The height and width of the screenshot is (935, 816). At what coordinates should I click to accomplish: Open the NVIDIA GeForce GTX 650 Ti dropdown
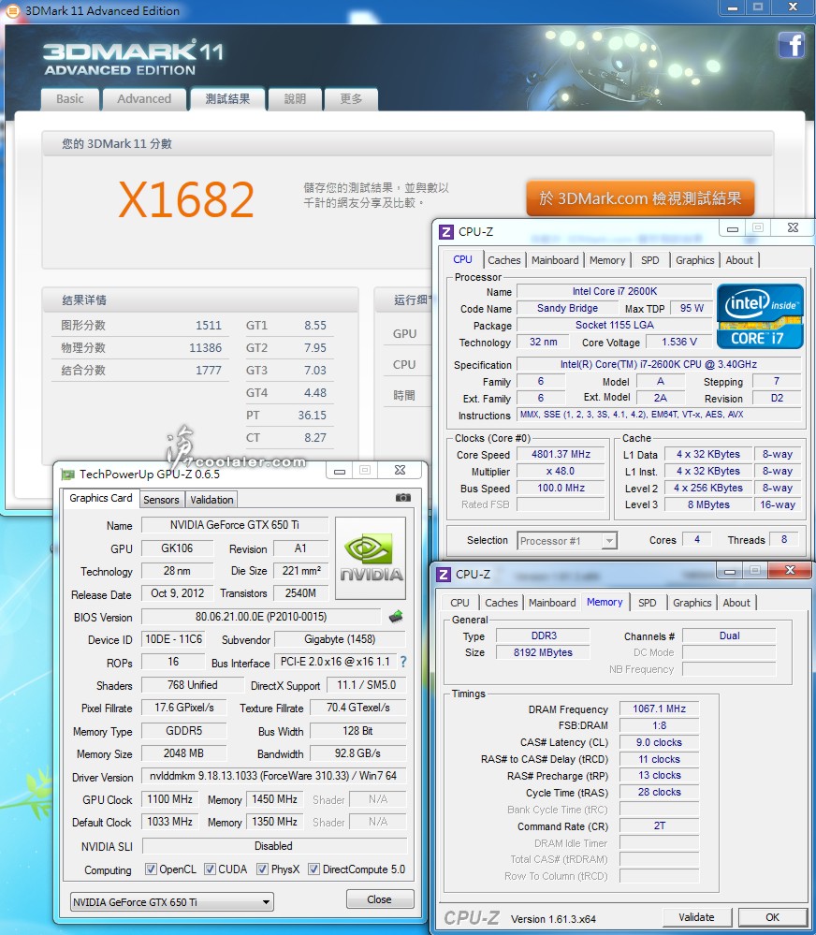pos(171,901)
